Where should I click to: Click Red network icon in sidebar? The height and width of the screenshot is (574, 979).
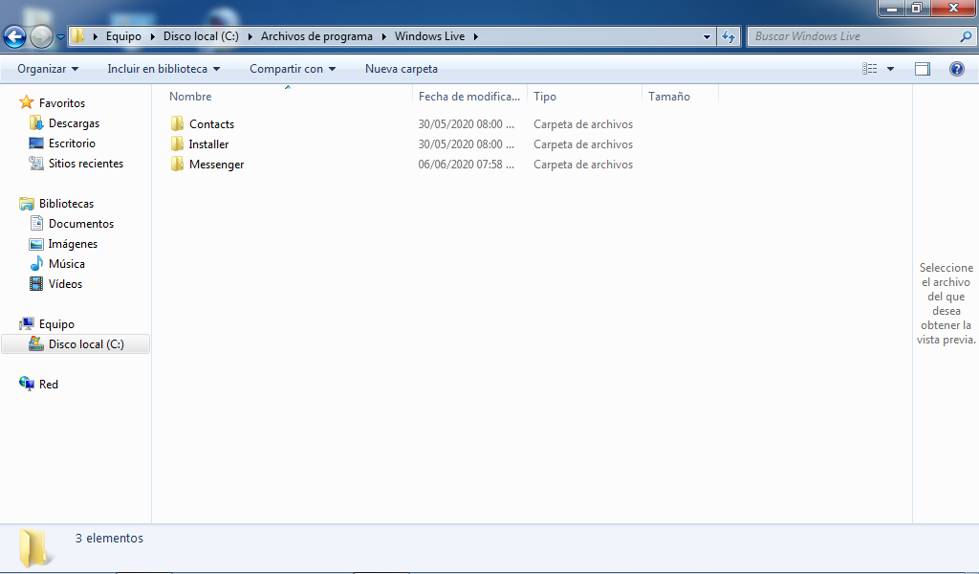[26, 384]
